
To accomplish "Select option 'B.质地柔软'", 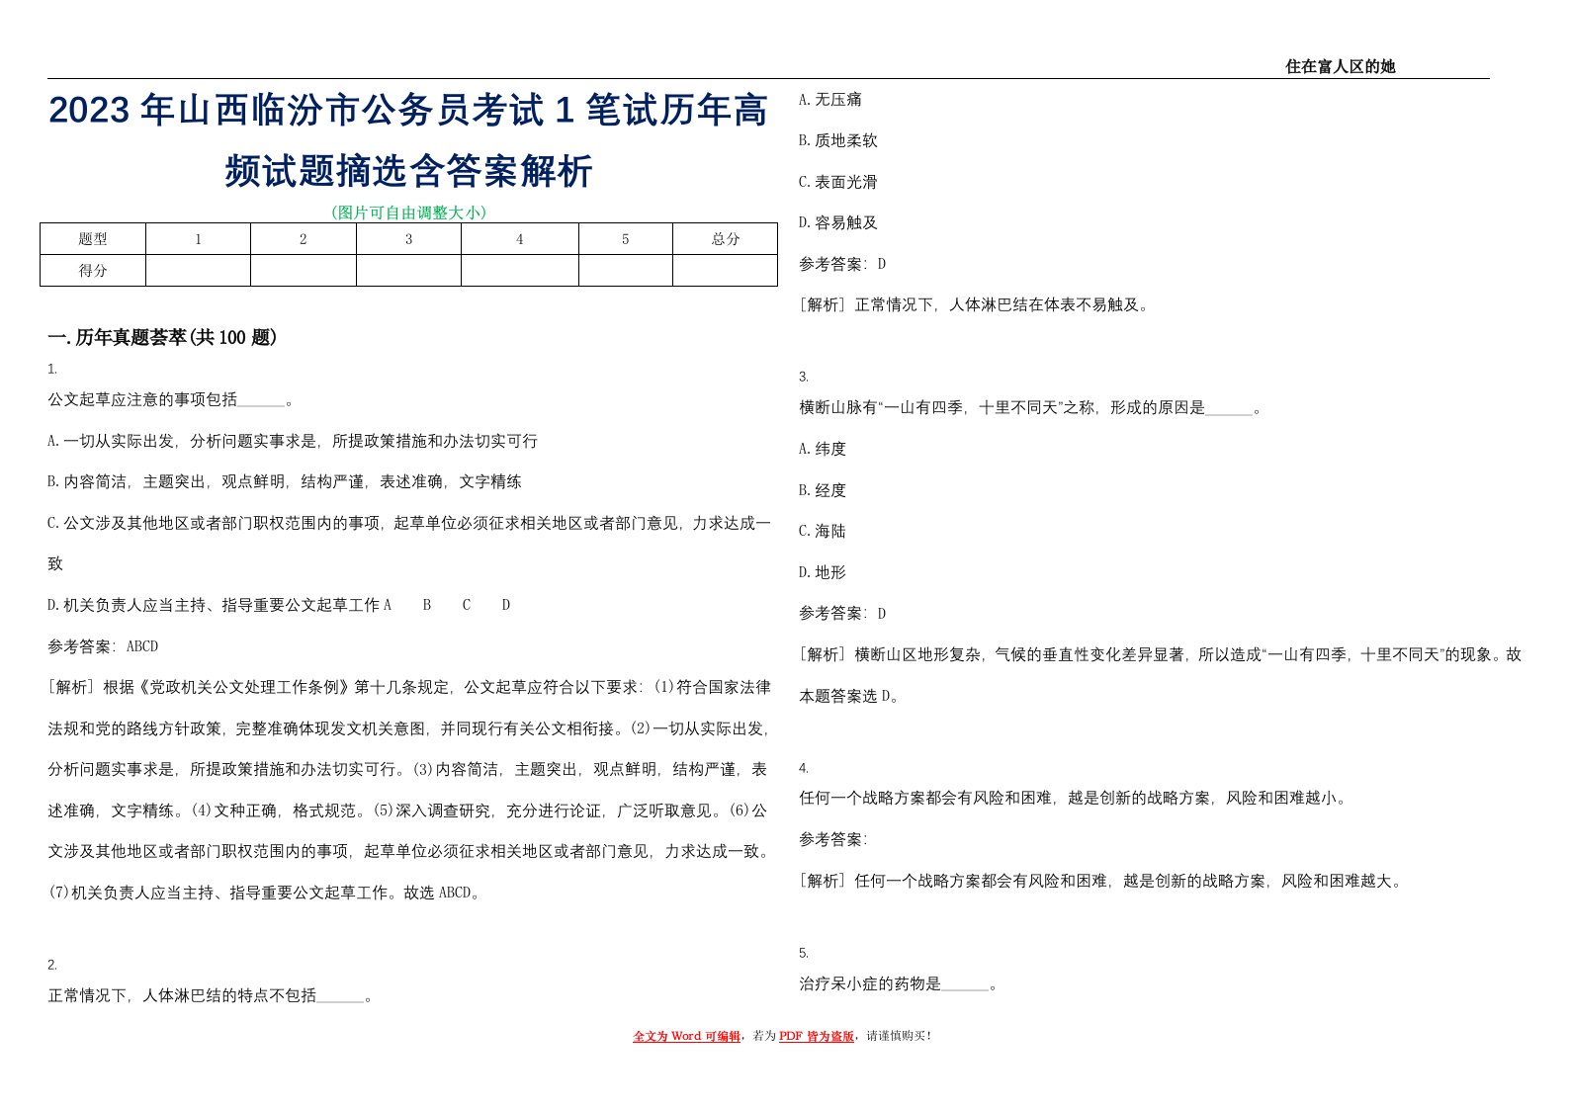I will point(838,141).
